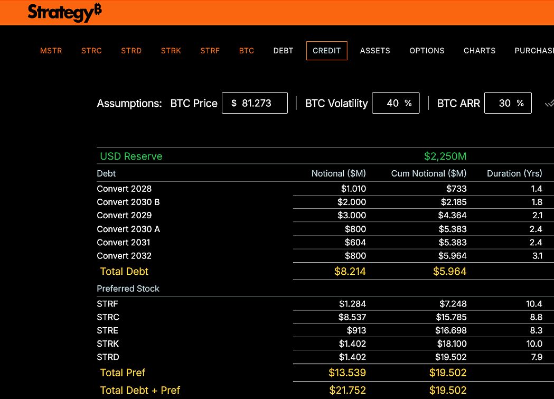
Task: Click STRE cum notional $16.698
Action: (451, 330)
